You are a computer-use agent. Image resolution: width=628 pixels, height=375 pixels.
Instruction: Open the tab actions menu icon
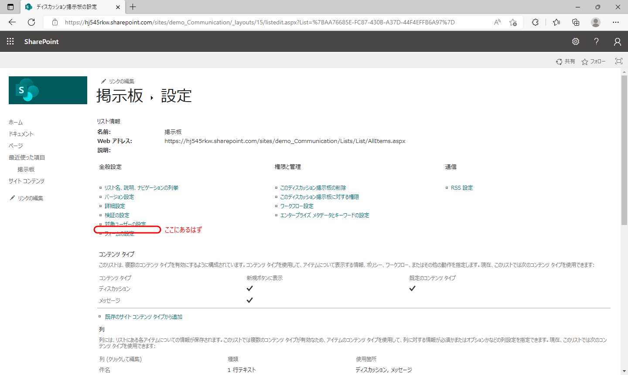coord(10,7)
